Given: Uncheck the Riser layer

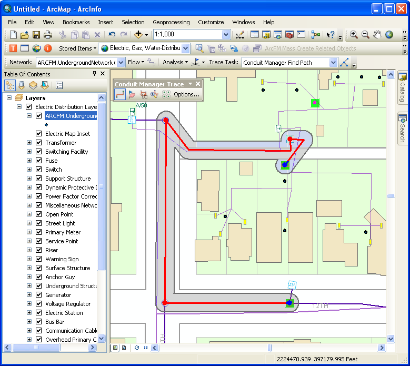Looking at the screenshot, I should coord(39,250).
